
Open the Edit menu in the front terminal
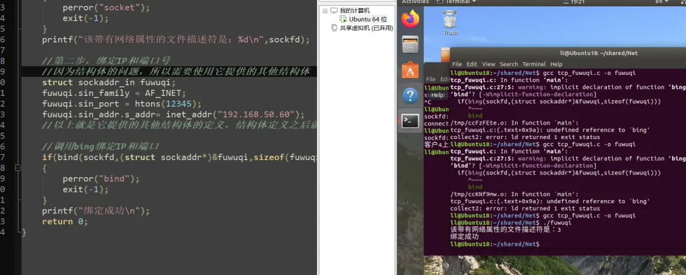click(471, 64)
